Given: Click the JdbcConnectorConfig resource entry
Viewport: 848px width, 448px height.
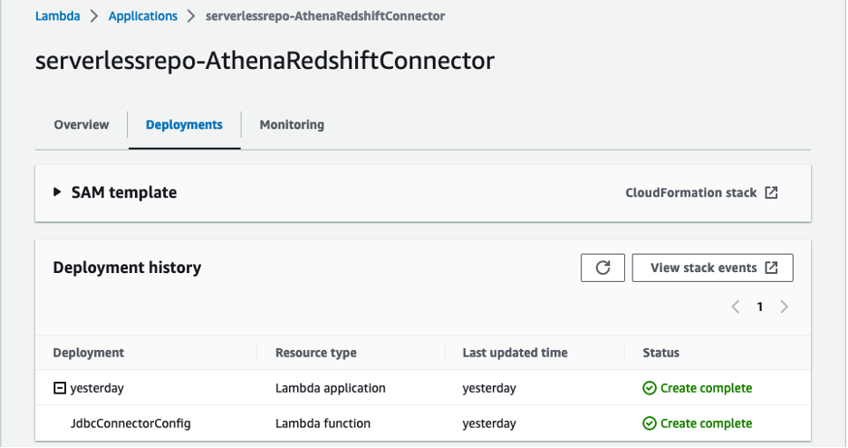Looking at the screenshot, I should tap(130, 423).
